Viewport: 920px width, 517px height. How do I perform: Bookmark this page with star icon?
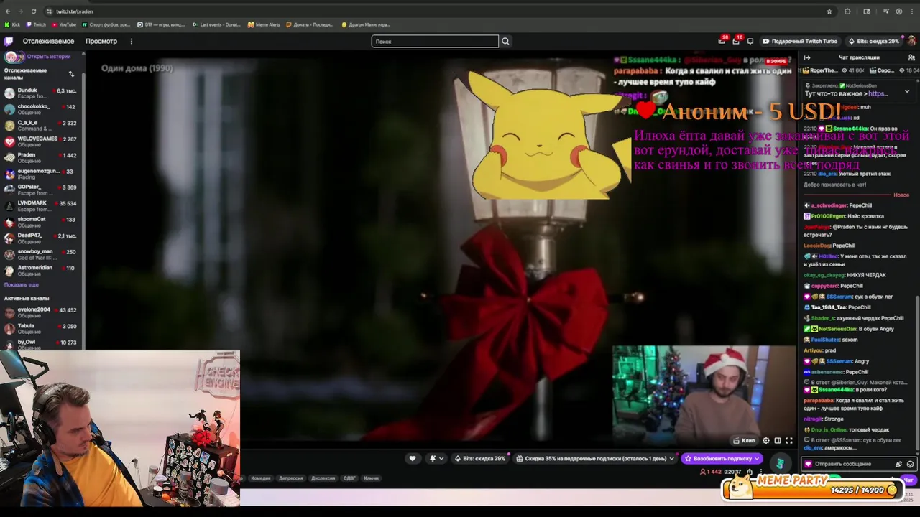pos(829,11)
